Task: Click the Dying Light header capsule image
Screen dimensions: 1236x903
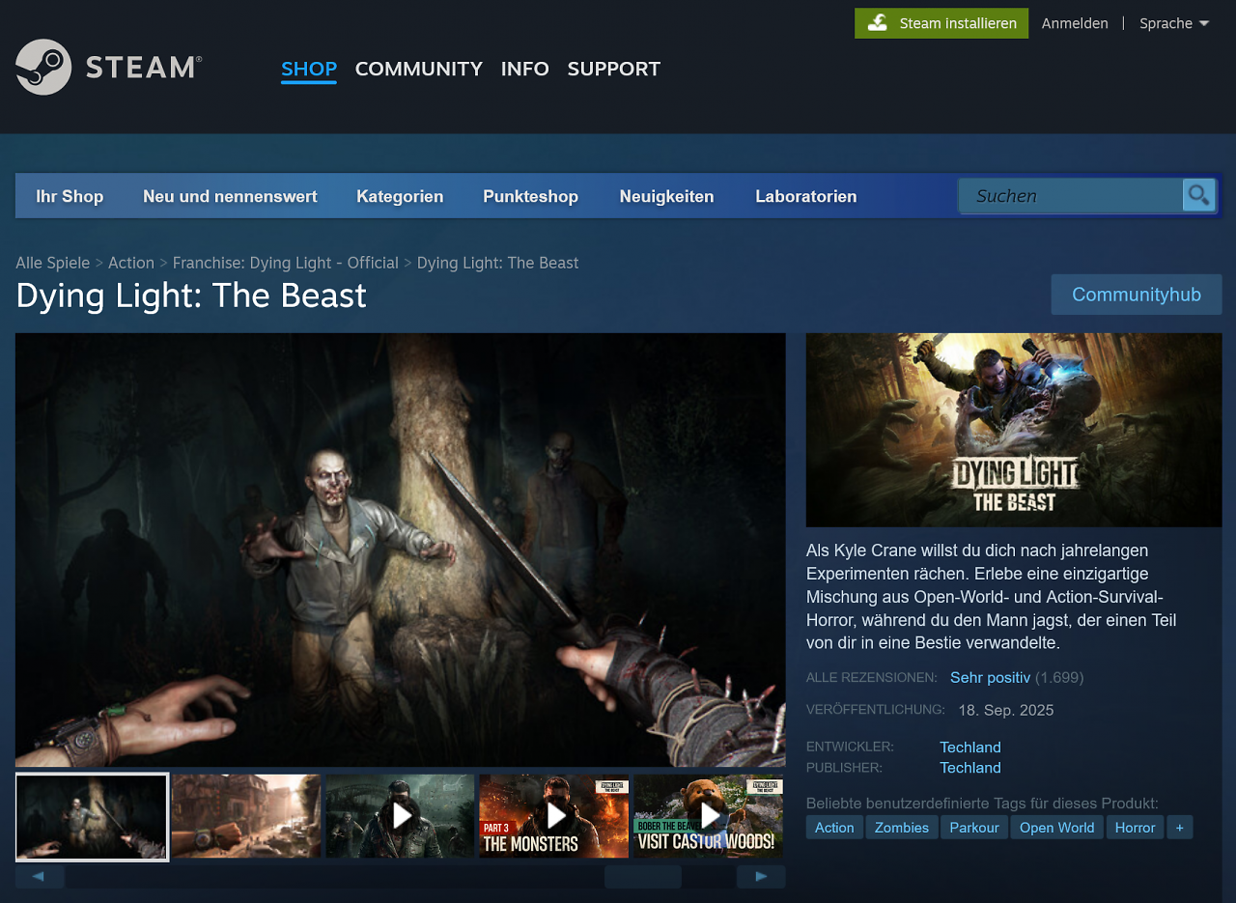Action: pos(1014,430)
